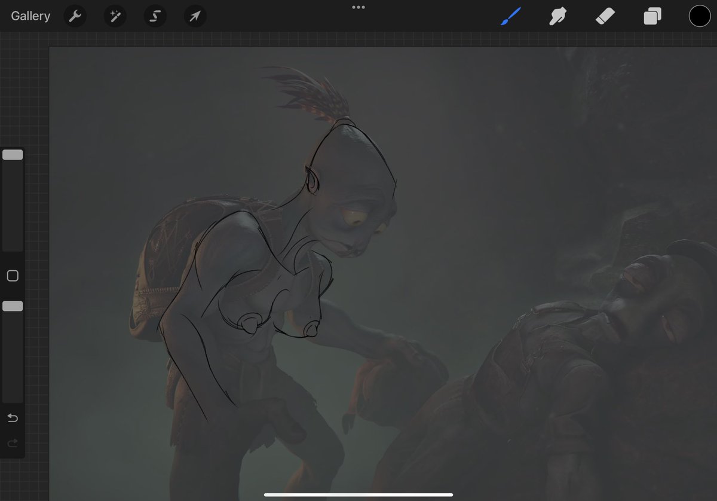Select the Brush tool
717x501 pixels.
coord(511,16)
